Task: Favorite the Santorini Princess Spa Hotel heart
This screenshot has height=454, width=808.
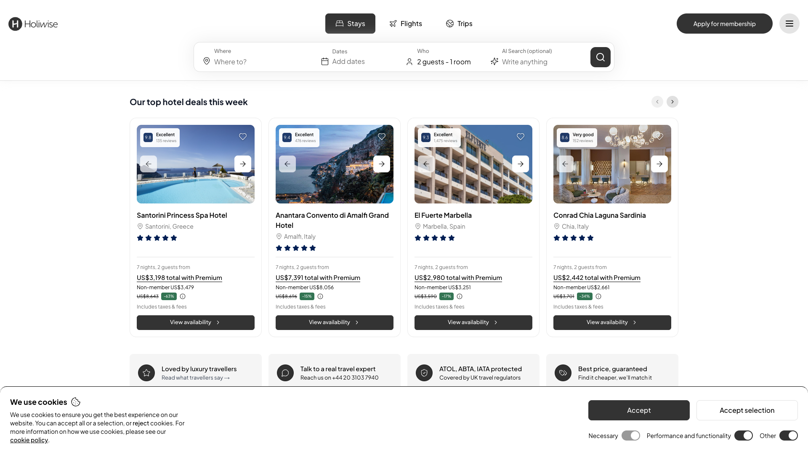Action: (x=243, y=137)
